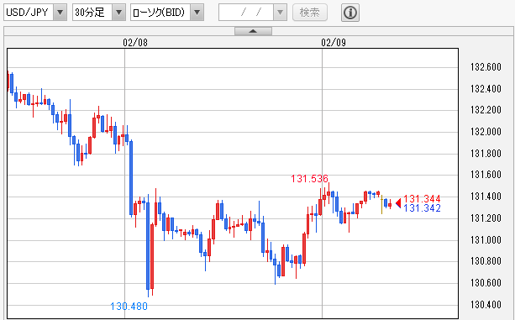The image size is (515, 320).
Task: Open the USD/JPY currency pair dropdown
Action: pos(35,13)
